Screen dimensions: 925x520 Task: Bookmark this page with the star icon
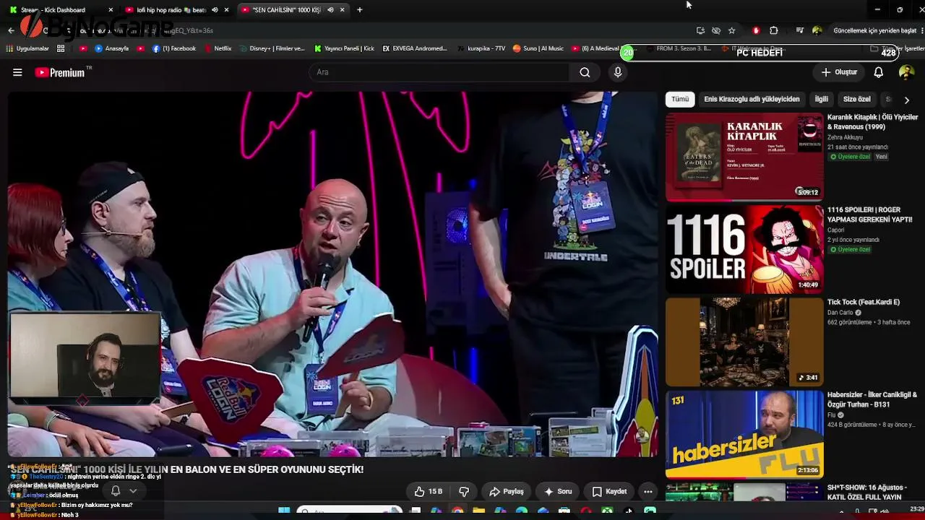731,30
